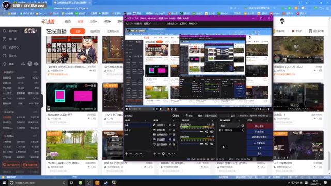The height and width of the screenshot is (186, 331).
Task: Open the scene transition type dropdown
Action: click(230, 126)
